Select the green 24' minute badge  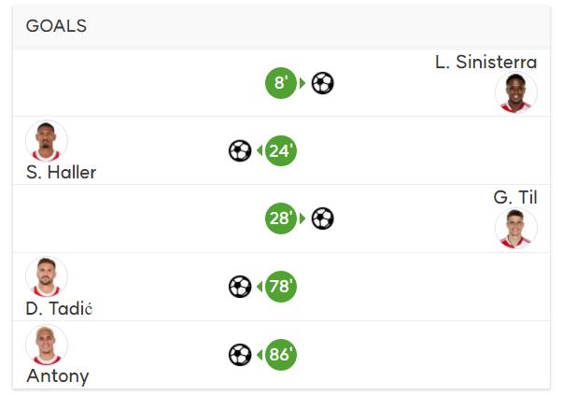pyautogui.click(x=281, y=150)
